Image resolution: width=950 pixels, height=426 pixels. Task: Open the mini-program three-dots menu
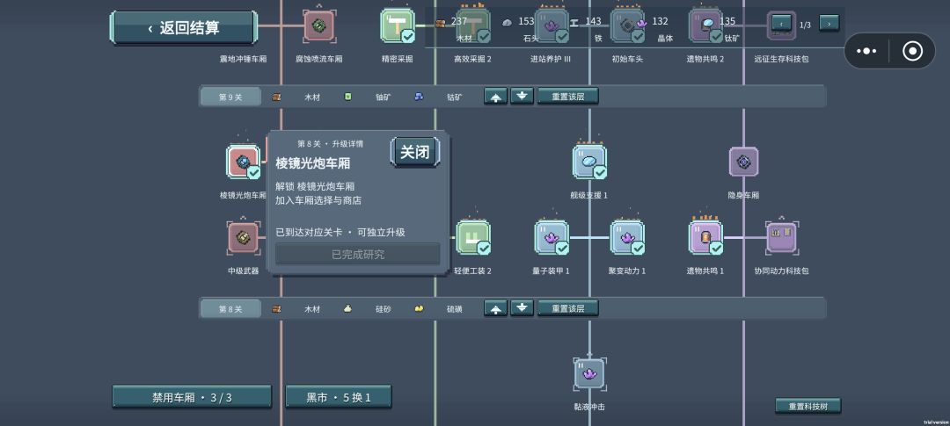pyautogui.click(x=866, y=51)
